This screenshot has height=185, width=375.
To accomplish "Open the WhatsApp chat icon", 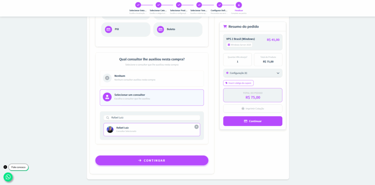I will point(8,177).
